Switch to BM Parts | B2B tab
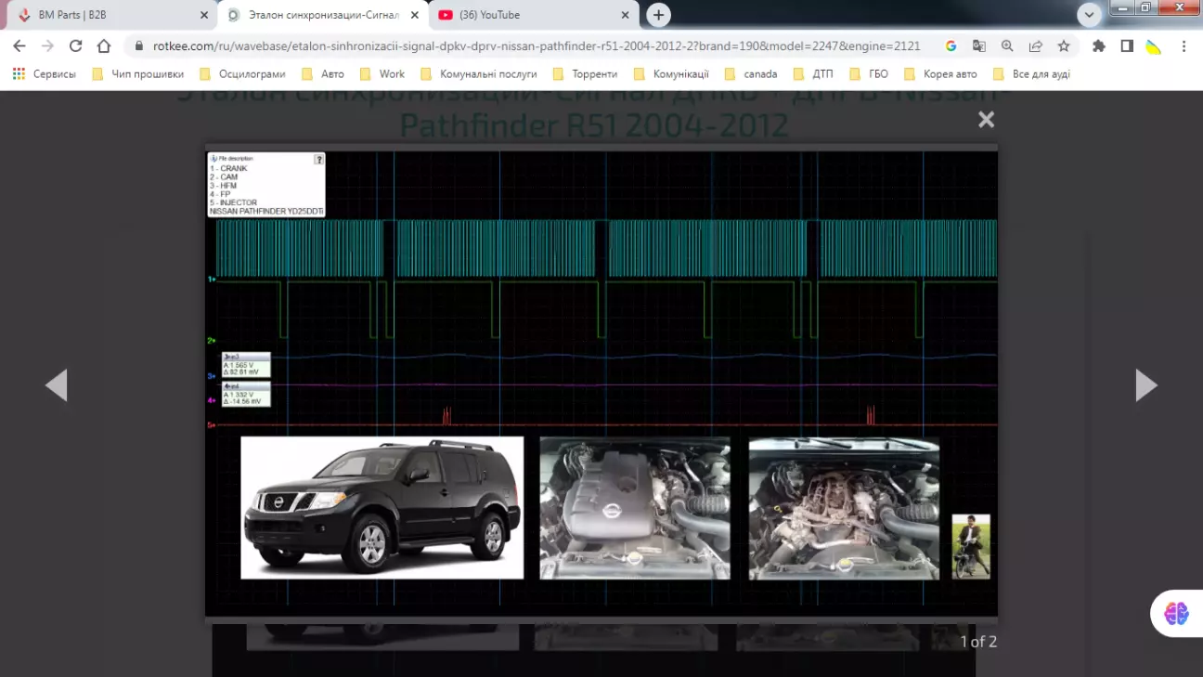1203x677 pixels. [x=110, y=15]
